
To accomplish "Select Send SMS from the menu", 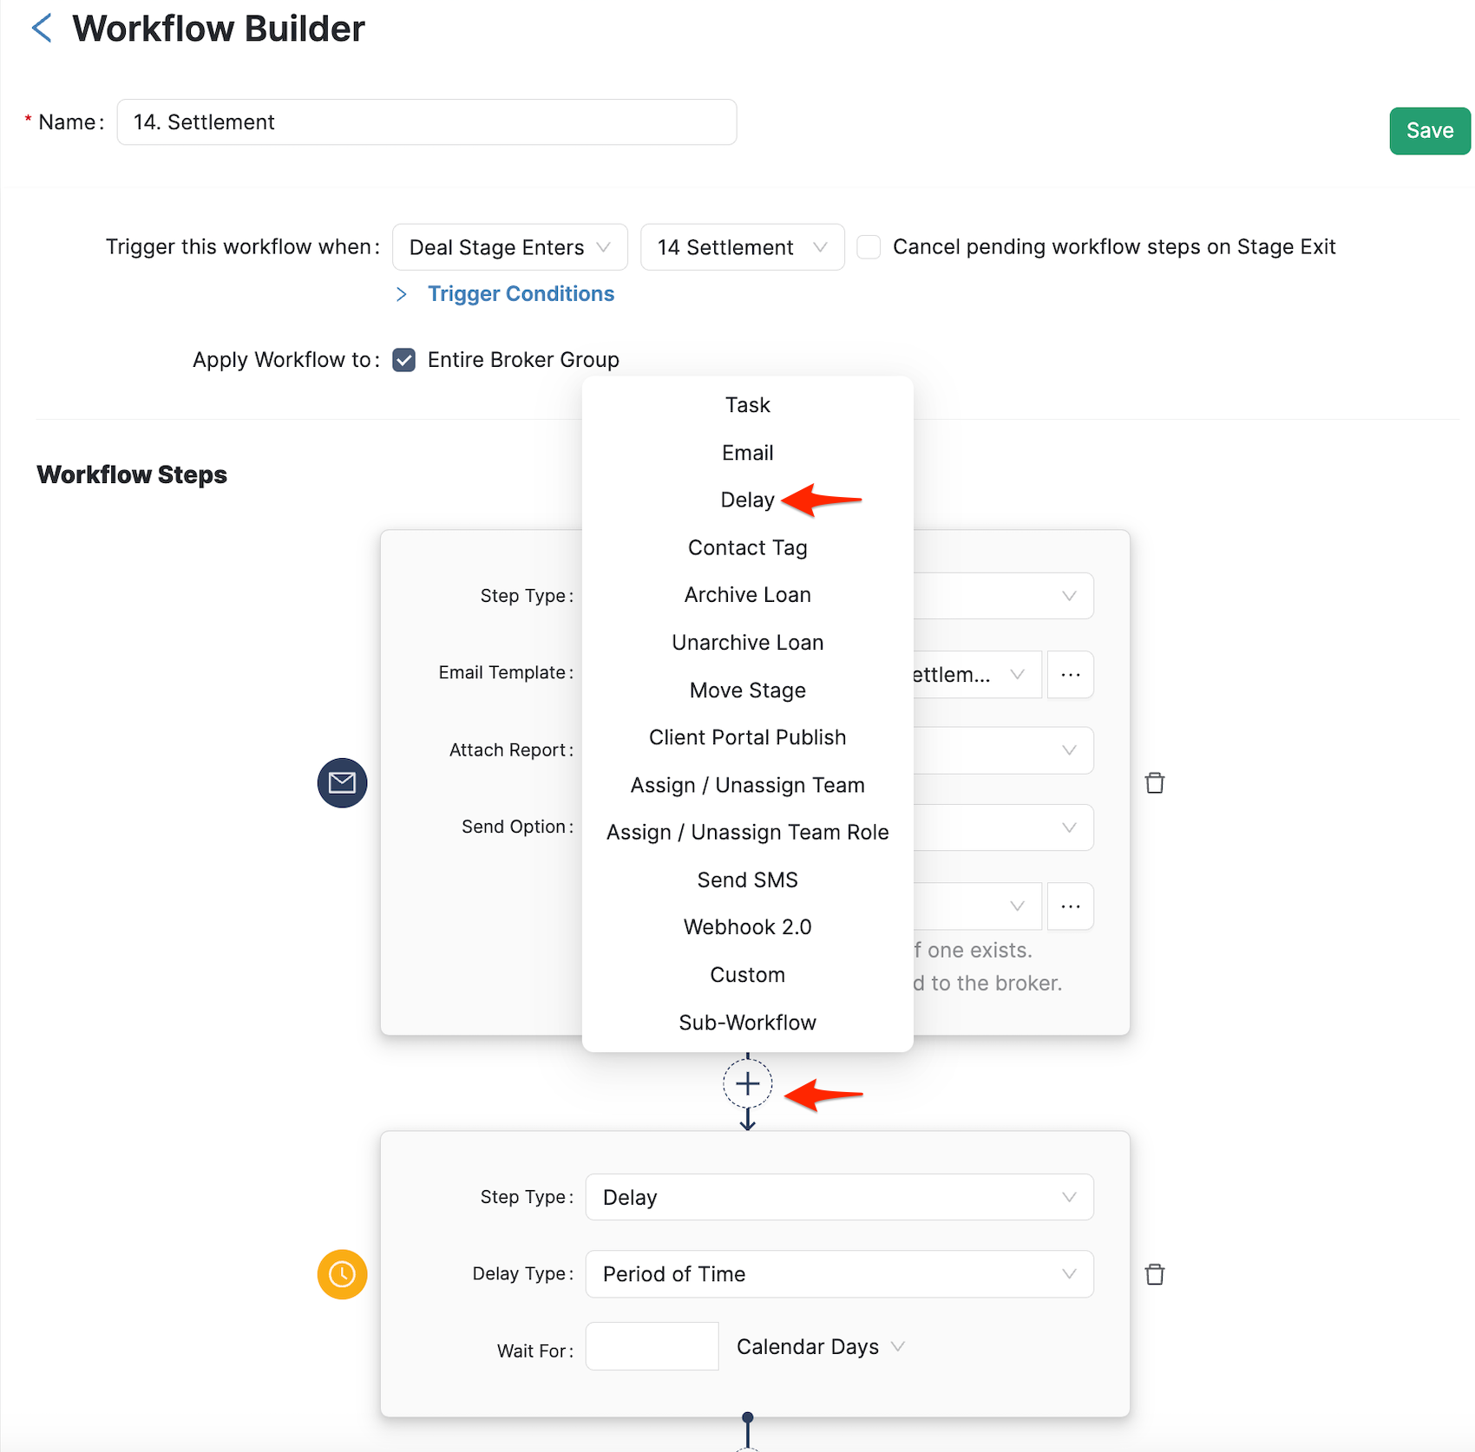I will pyautogui.click(x=747, y=880).
